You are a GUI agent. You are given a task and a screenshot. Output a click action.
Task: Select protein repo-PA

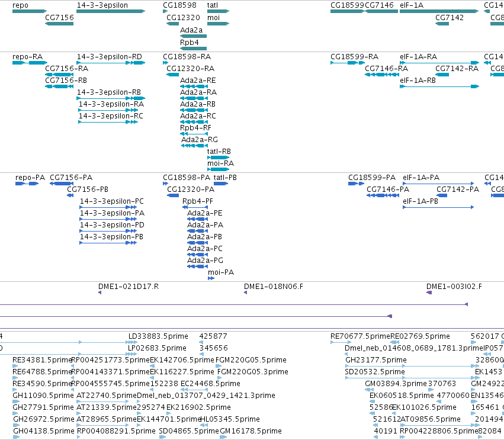pos(30,178)
